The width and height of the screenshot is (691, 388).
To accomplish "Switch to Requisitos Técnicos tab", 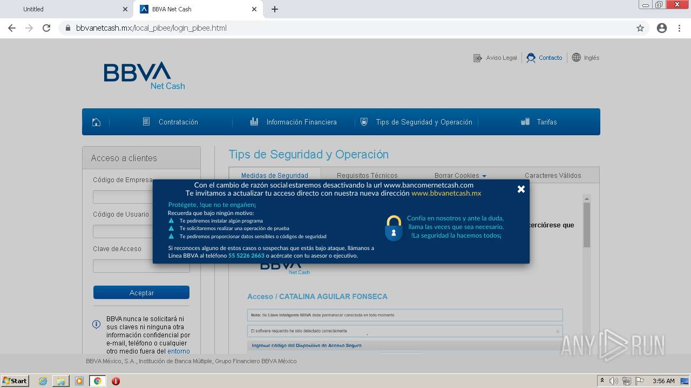I will click(x=367, y=176).
